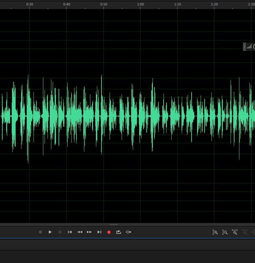Click the 1:10 mark on the time ruler
Viewport: 255px width, 263px height.
(x=178, y=4)
